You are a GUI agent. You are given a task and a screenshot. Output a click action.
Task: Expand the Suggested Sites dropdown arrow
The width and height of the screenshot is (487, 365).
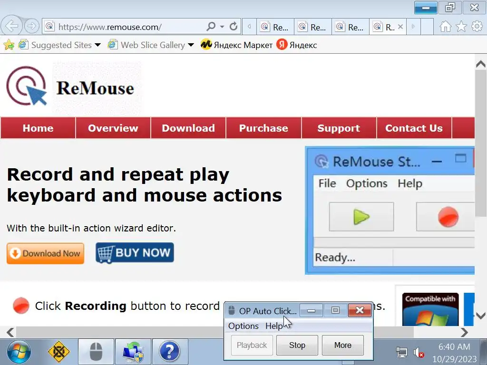[98, 45]
